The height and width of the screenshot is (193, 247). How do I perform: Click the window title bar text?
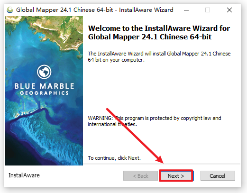tap(95, 10)
